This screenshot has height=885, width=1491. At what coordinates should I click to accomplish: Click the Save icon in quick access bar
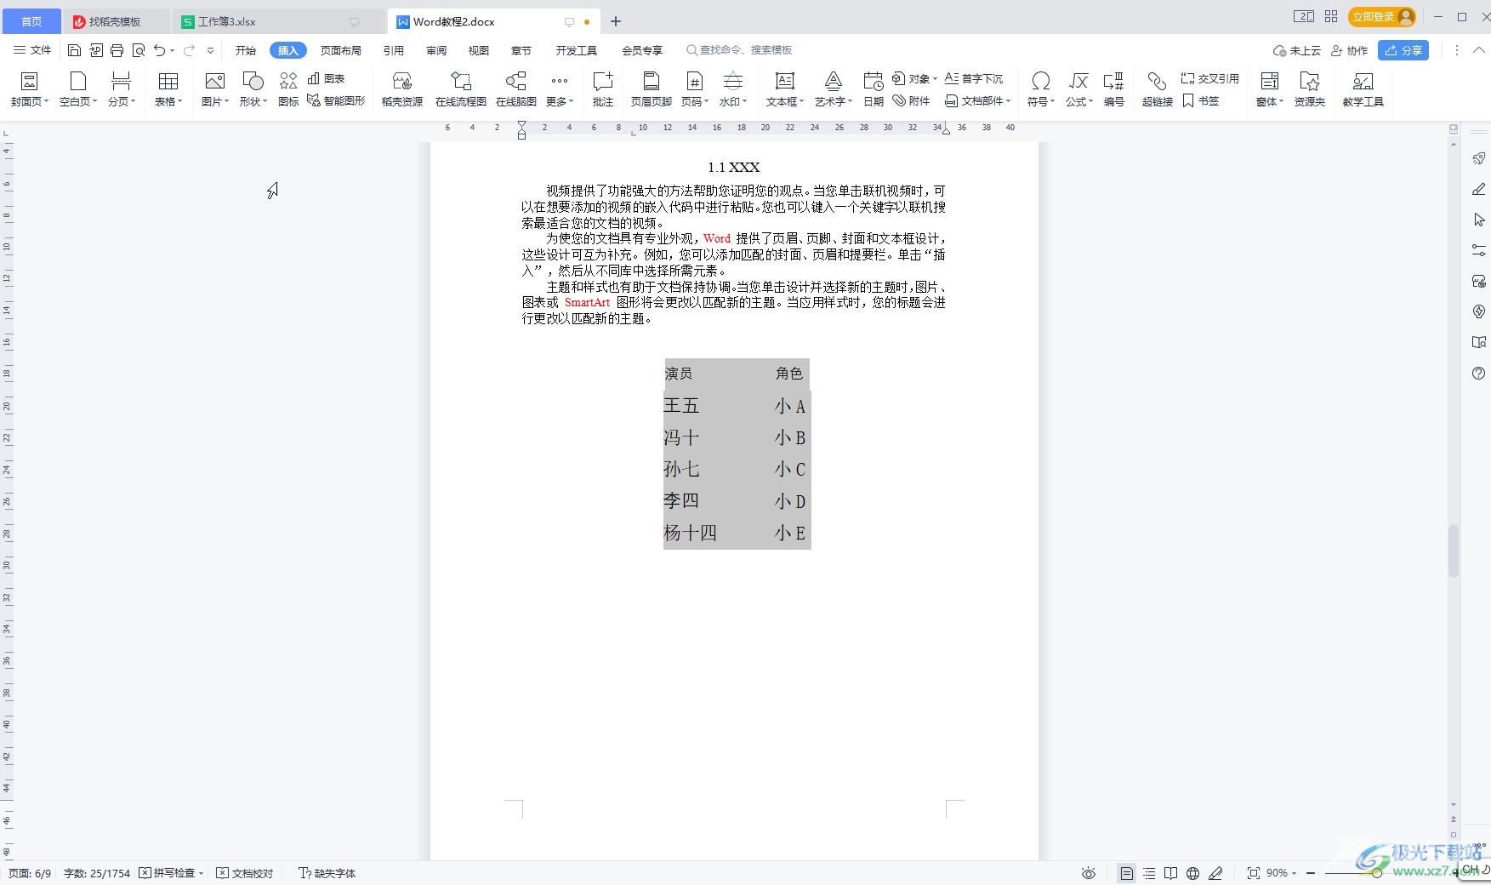pos(74,50)
